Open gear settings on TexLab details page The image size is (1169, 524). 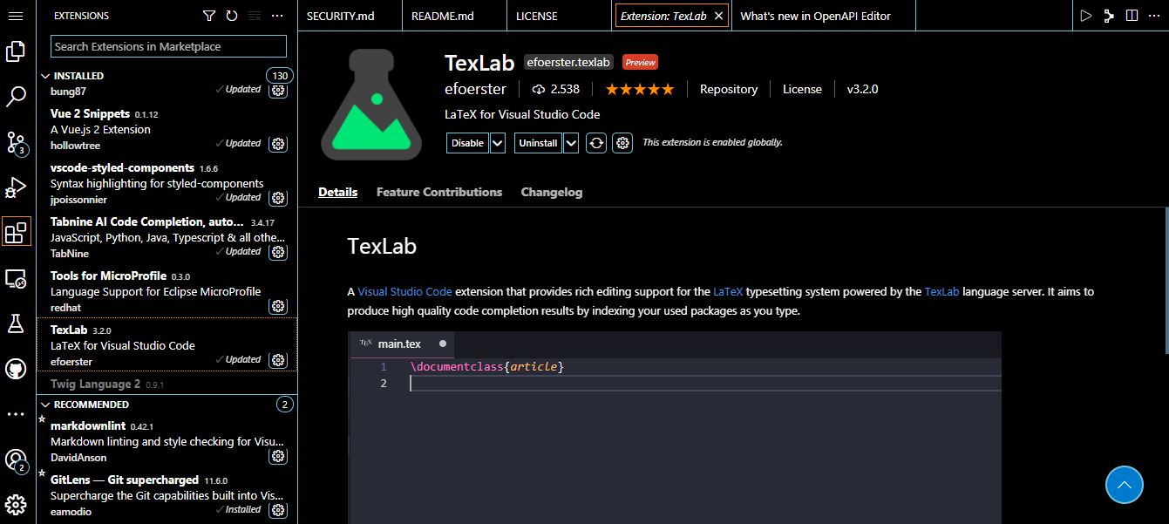[x=622, y=143]
